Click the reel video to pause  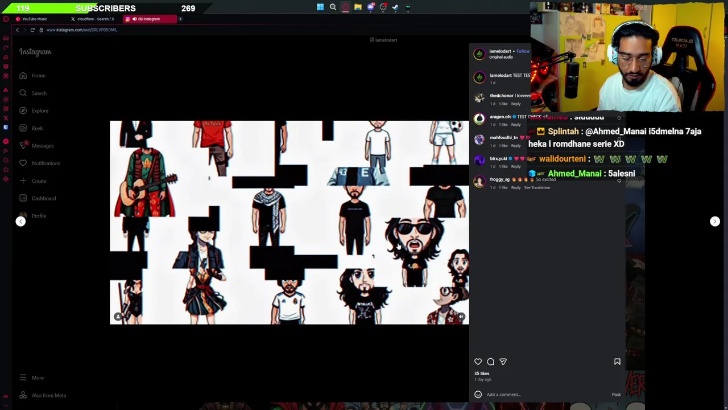[x=289, y=222]
